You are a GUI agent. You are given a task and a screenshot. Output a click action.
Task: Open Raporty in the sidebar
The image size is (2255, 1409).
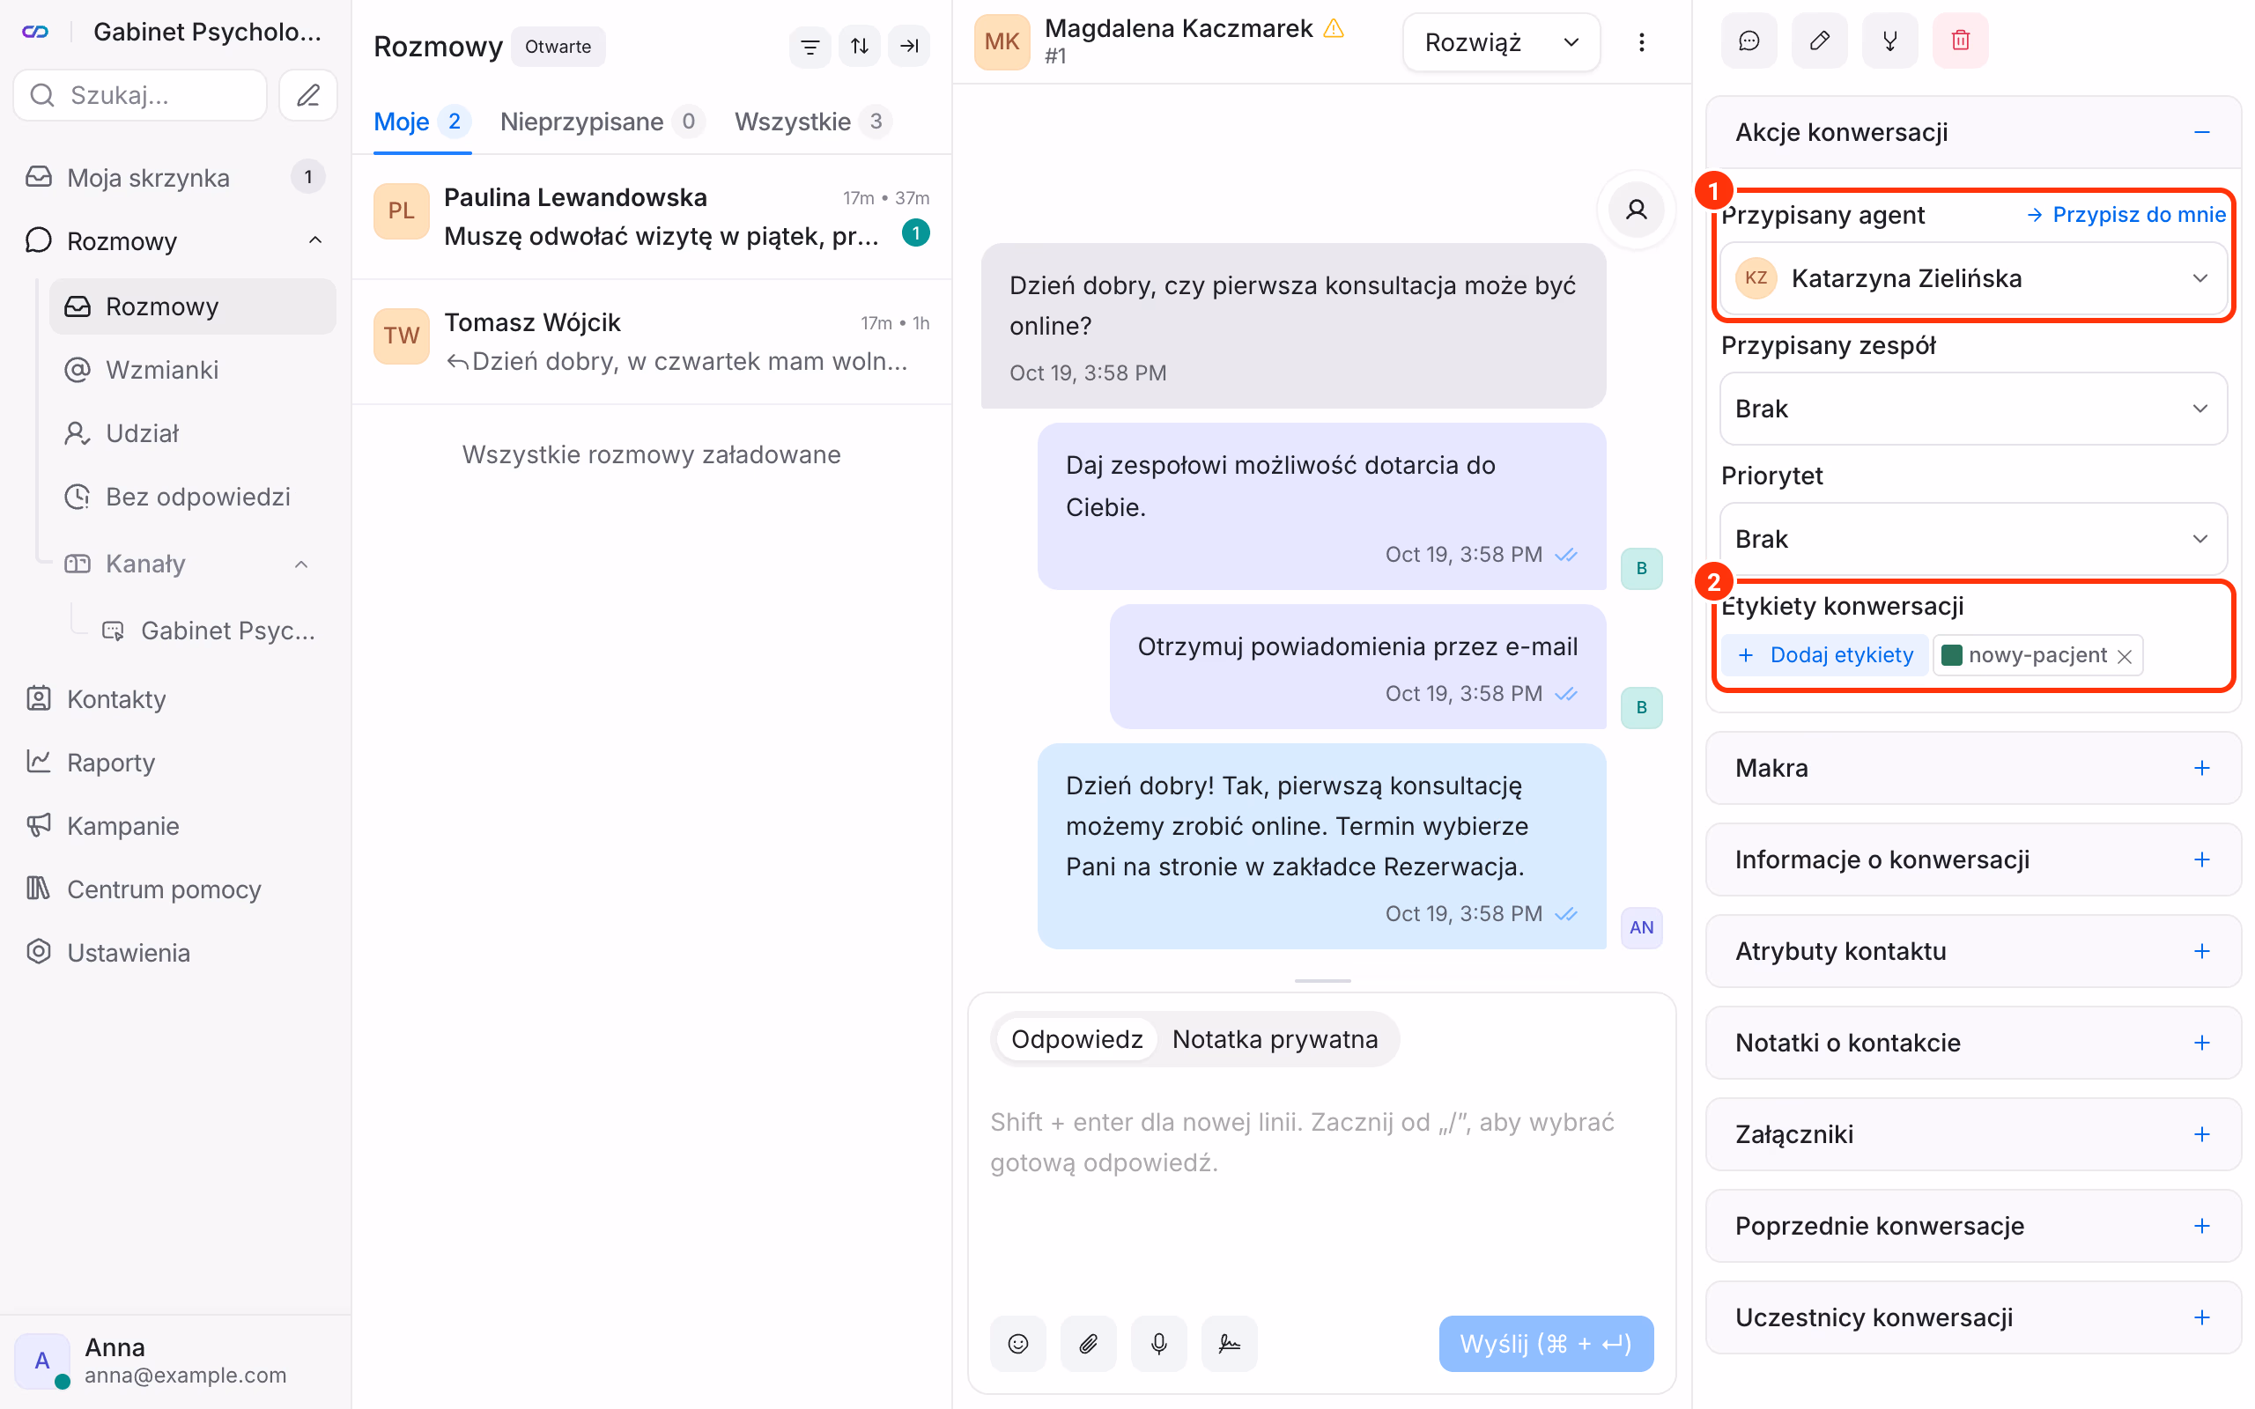click(175, 763)
